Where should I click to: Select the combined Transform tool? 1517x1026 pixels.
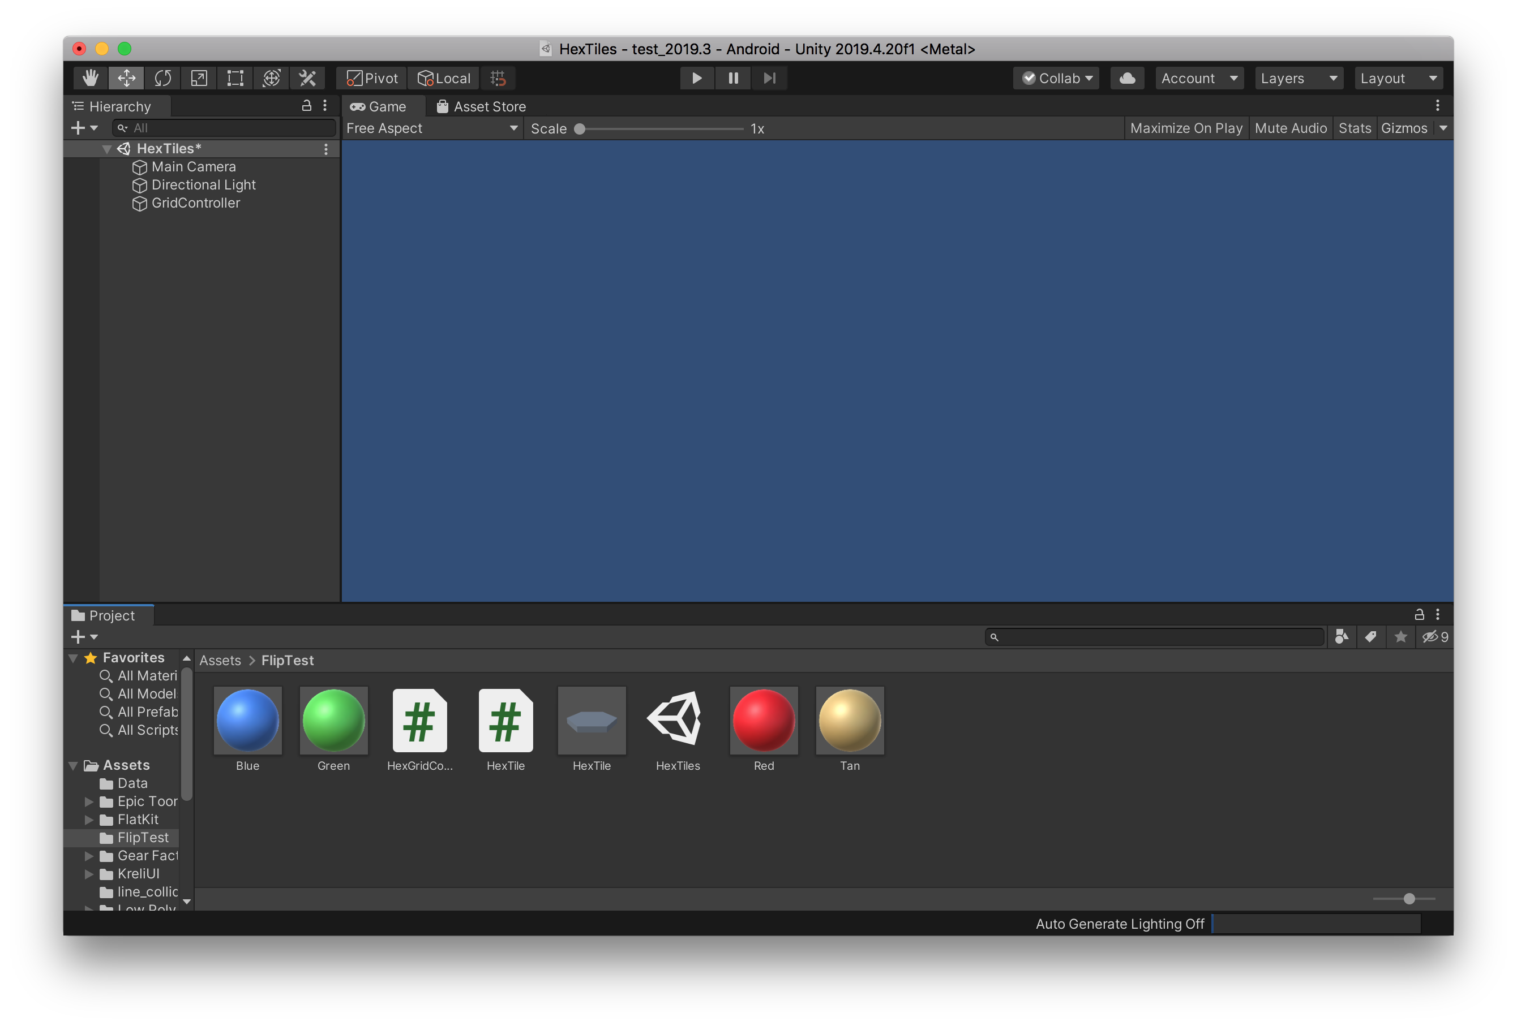click(x=272, y=78)
